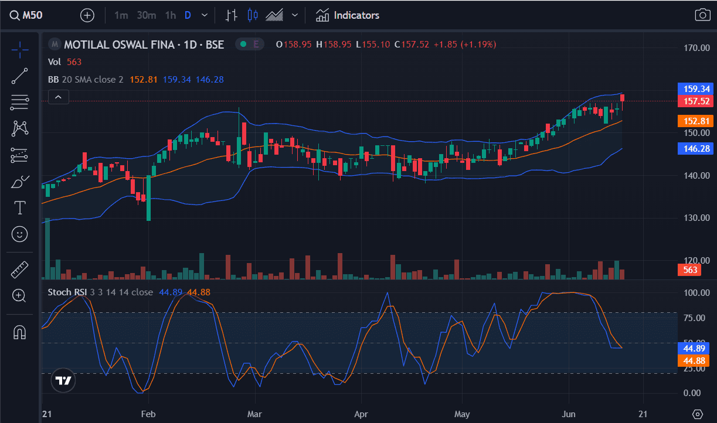717x423 pixels.
Task: Choose the area chart style icon
Action: pos(274,15)
